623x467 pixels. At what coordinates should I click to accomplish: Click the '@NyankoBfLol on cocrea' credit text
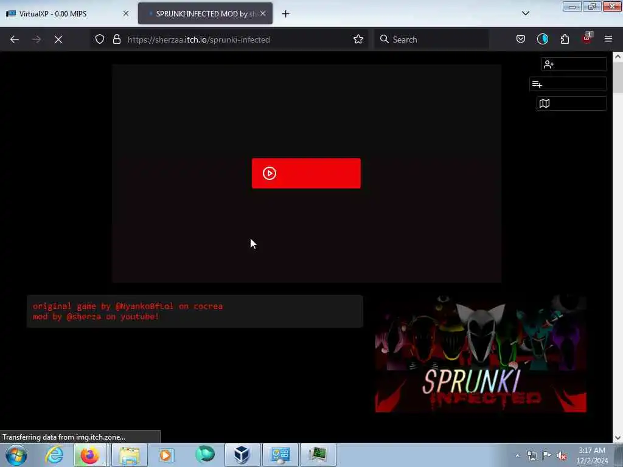169,306
